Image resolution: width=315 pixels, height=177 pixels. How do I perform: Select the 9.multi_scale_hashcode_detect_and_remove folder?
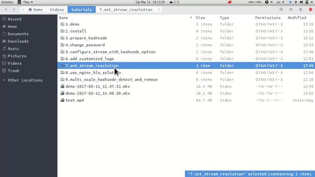tap(112, 80)
